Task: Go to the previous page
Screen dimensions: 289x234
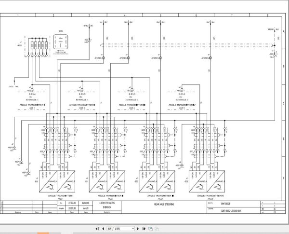Action: click(103, 229)
